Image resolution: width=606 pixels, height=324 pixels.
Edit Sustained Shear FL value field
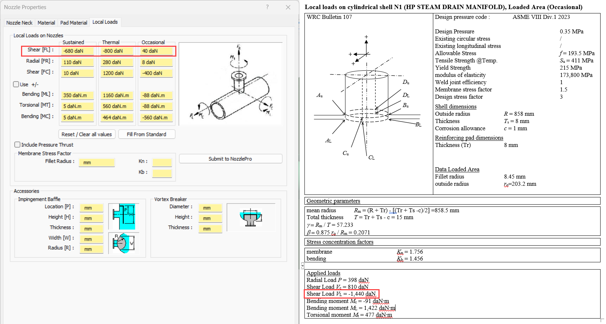pyautogui.click(x=77, y=51)
